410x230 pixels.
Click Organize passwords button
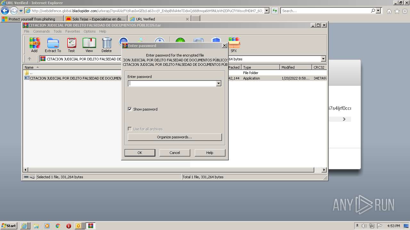(175, 137)
